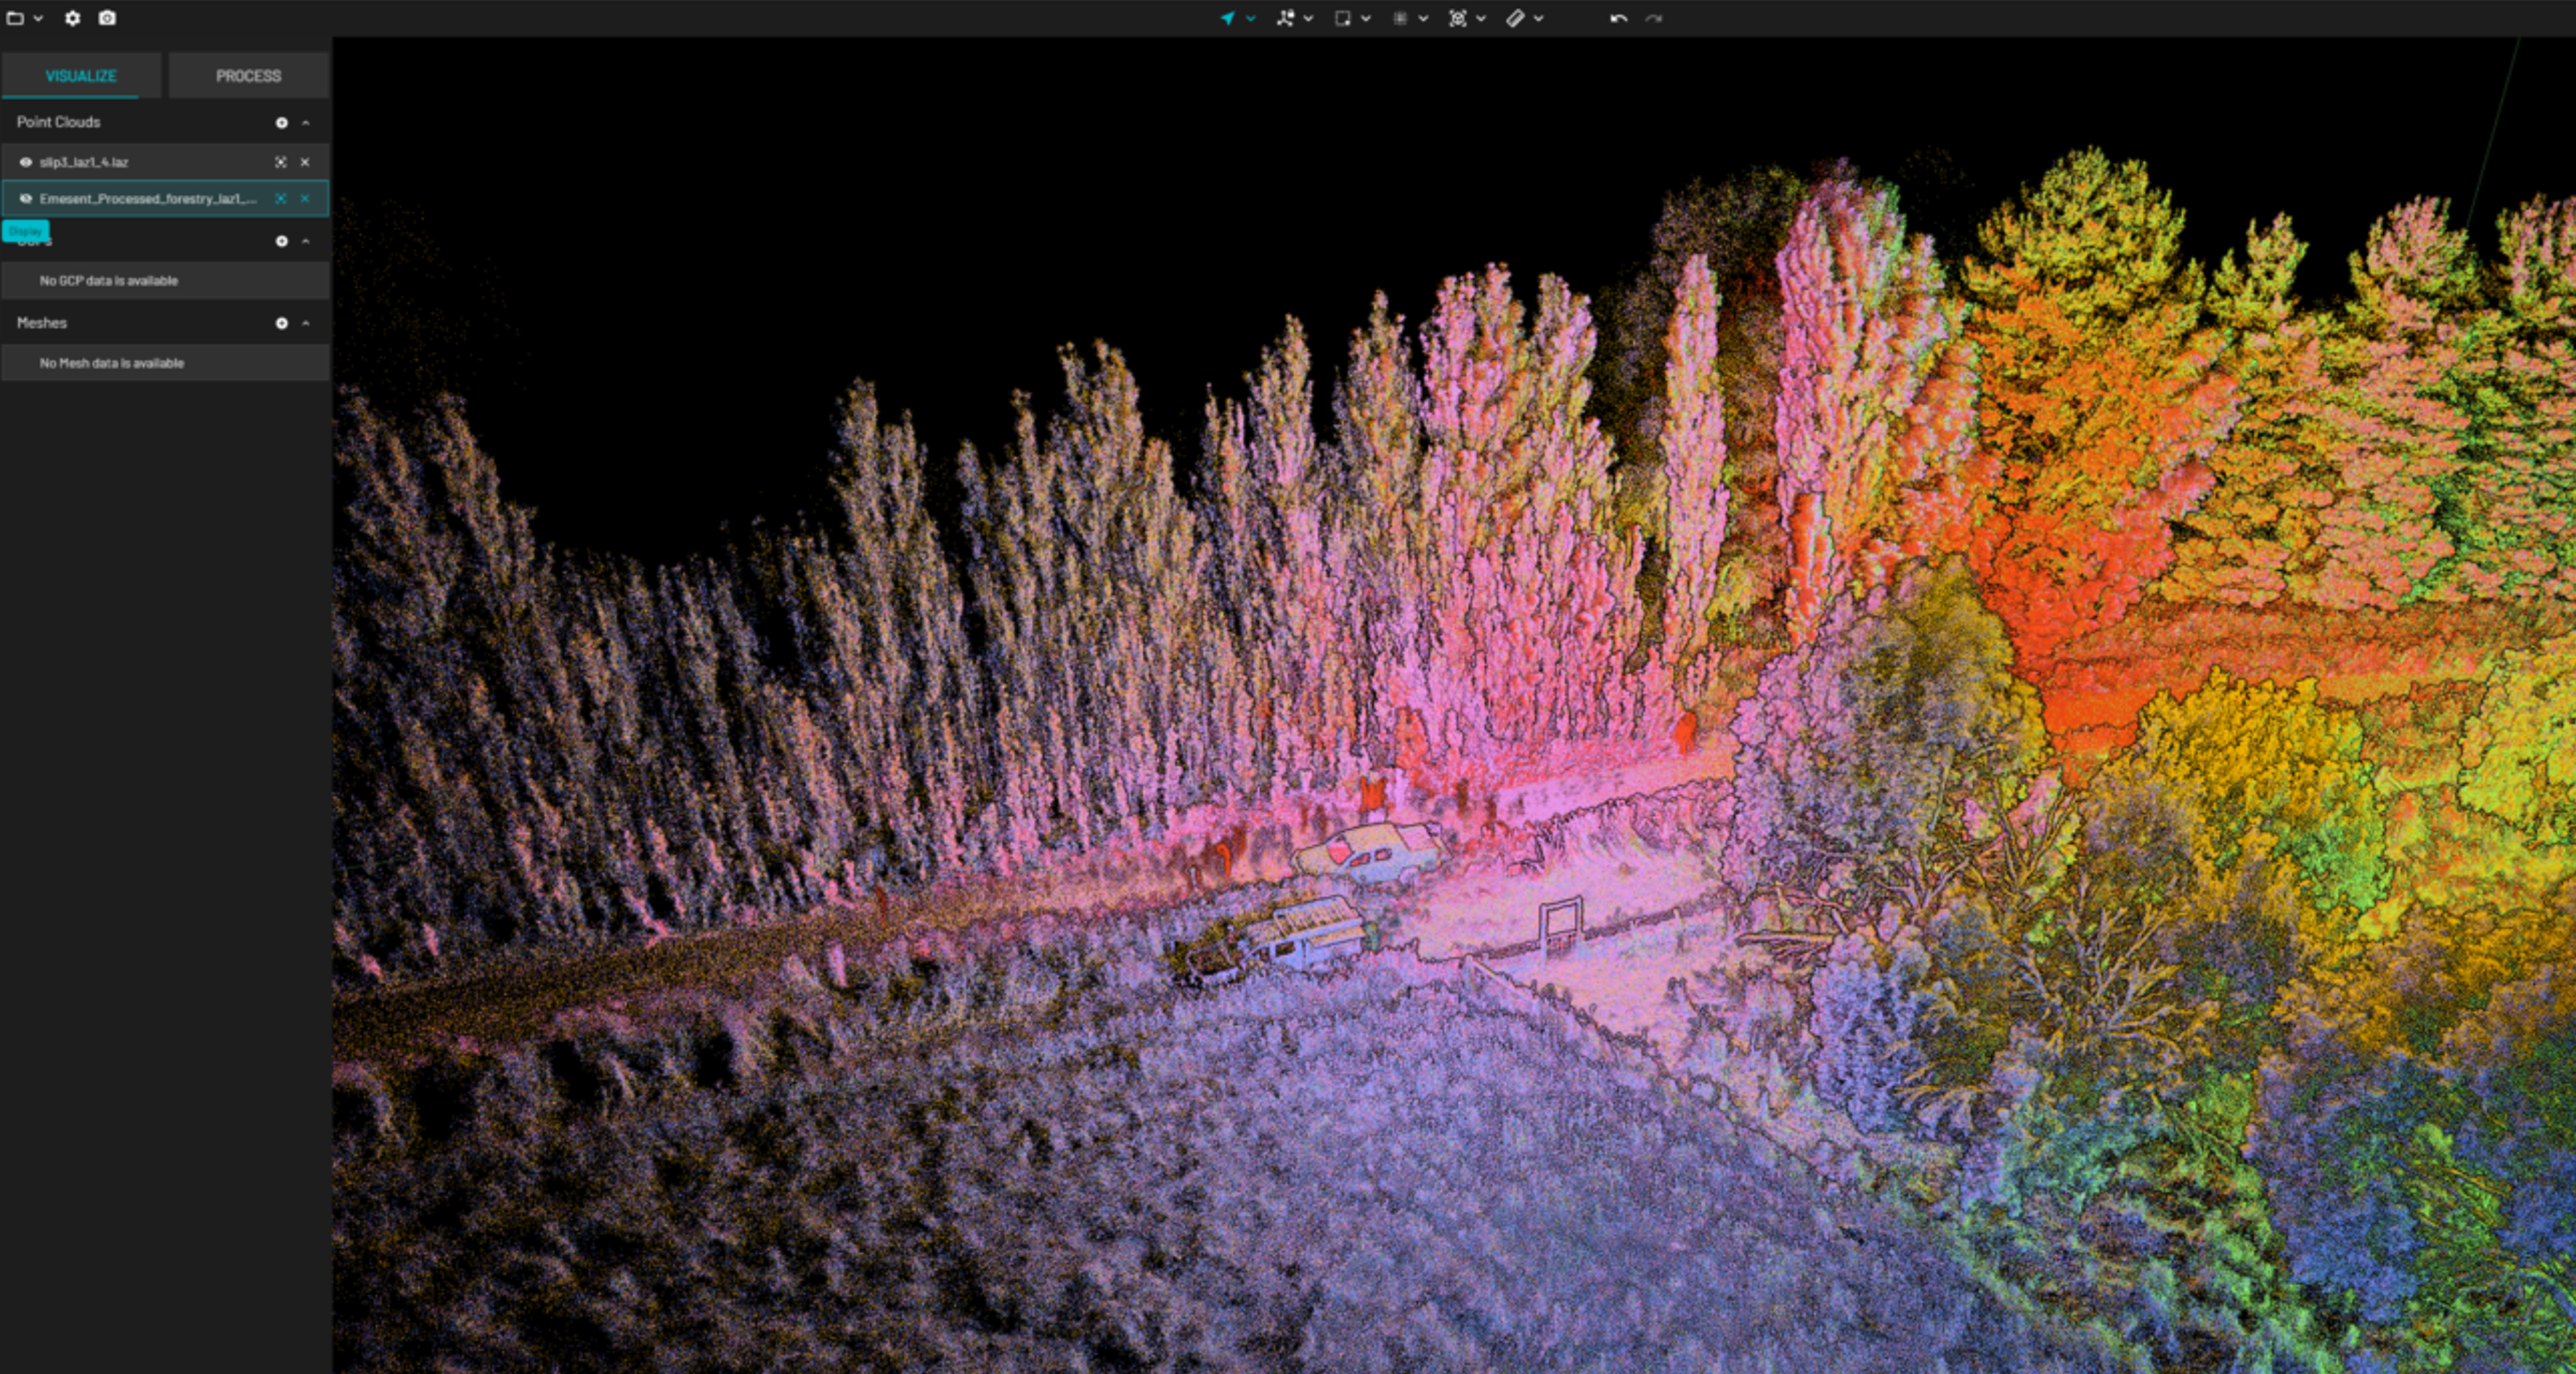Image resolution: width=2576 pixels, height=1374 pixels.
Task: Open the settings gear
Action: tap(72, 18)
